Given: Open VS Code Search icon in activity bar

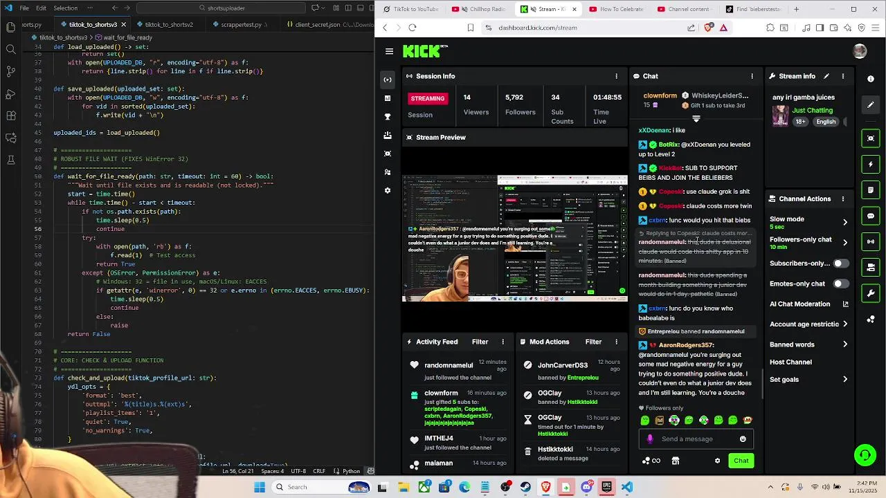Looking at the screenshot, I should click(10, 49).
